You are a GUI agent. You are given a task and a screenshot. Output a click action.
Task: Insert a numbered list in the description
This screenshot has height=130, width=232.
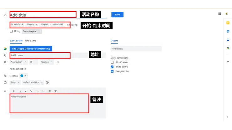click(38, 91)
